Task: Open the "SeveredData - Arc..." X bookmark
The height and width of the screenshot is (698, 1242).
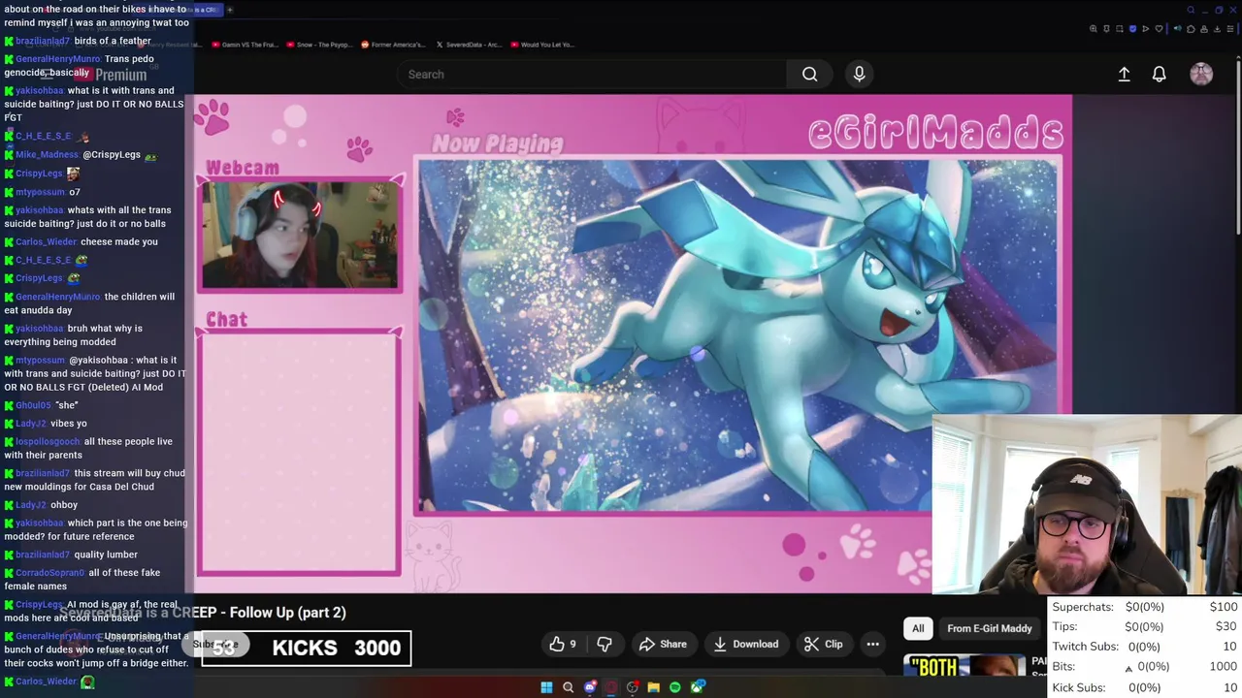Action: 470,45
